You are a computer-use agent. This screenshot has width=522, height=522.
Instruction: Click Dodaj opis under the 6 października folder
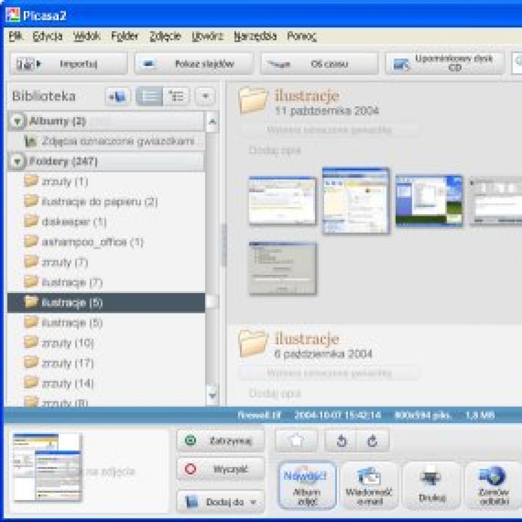[x=275, y=393]
